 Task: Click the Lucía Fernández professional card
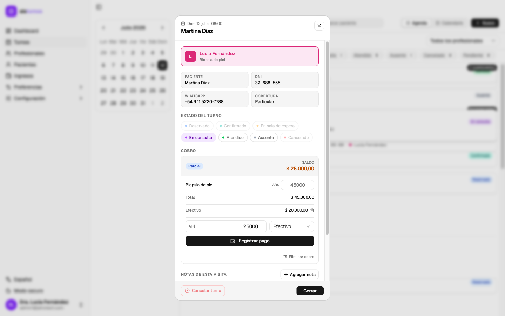(250, 56)
